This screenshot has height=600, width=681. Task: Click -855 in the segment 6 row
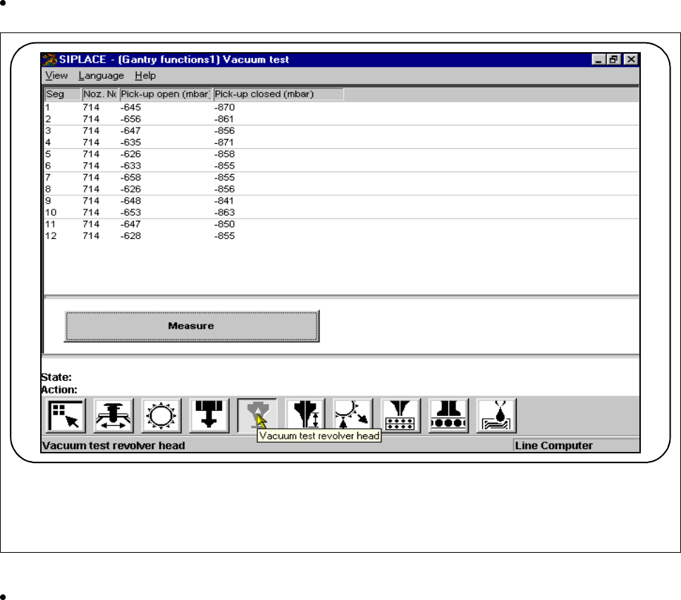(225, 166)
